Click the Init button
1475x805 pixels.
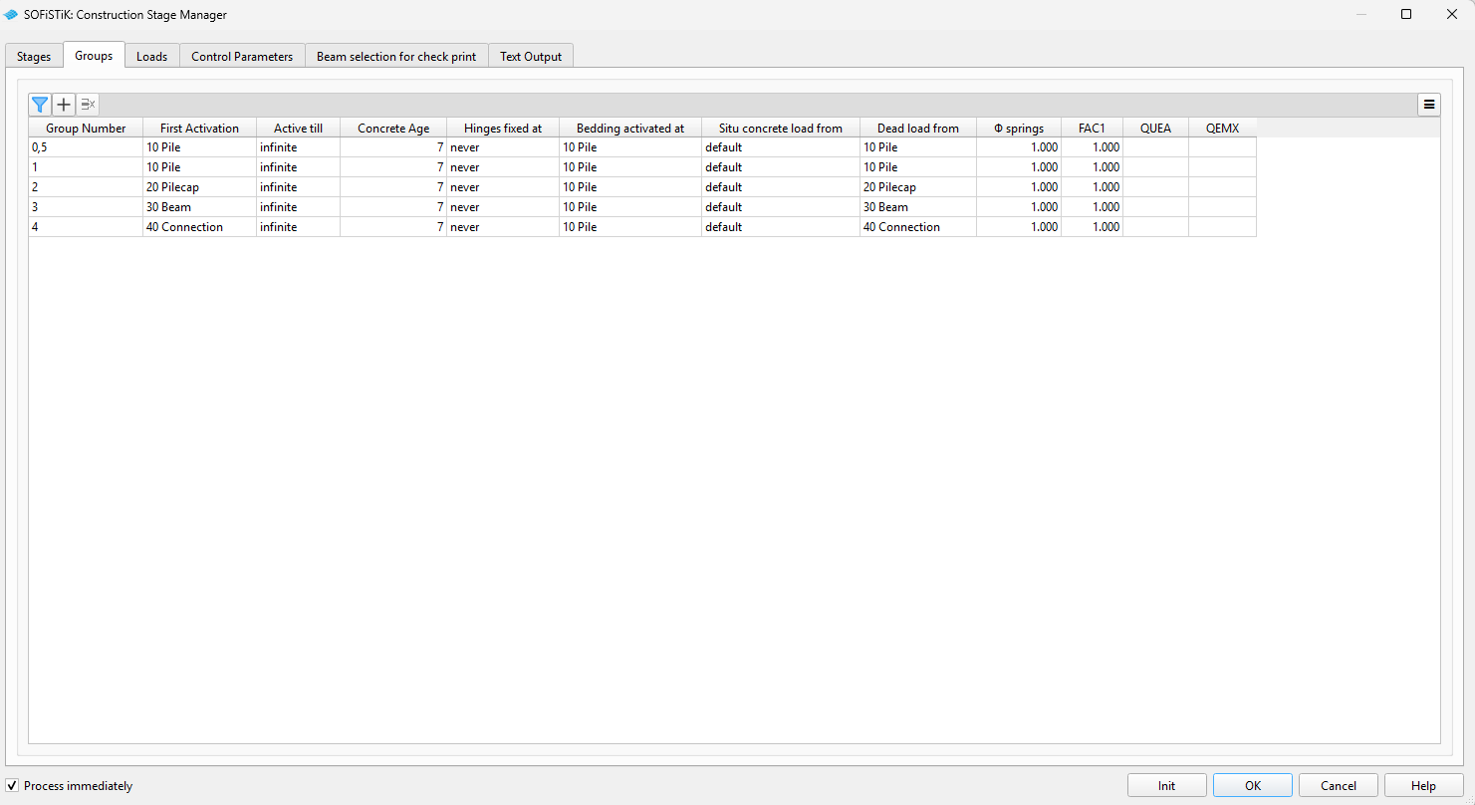tap(1166, 786)
